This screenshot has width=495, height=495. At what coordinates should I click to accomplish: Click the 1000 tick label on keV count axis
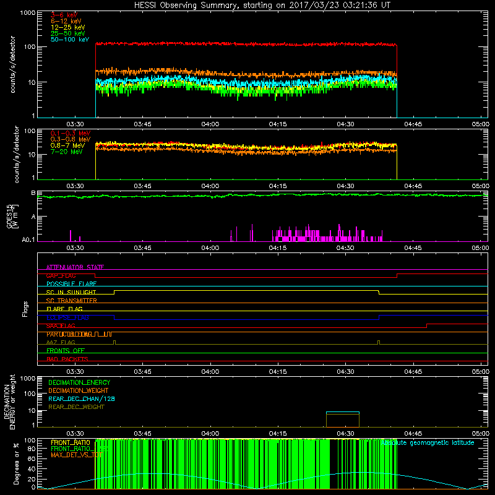click(28, 13)
